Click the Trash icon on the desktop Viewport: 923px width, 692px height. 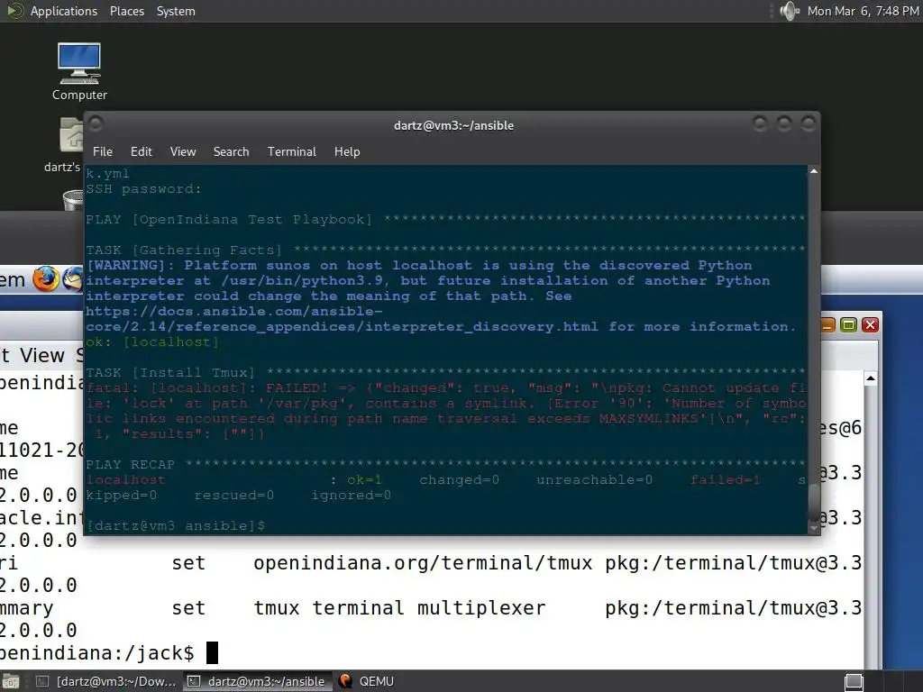(73, 200)
